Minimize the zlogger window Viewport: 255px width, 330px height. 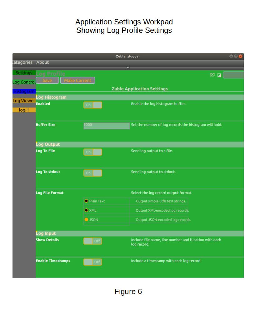tap(231, 56)
